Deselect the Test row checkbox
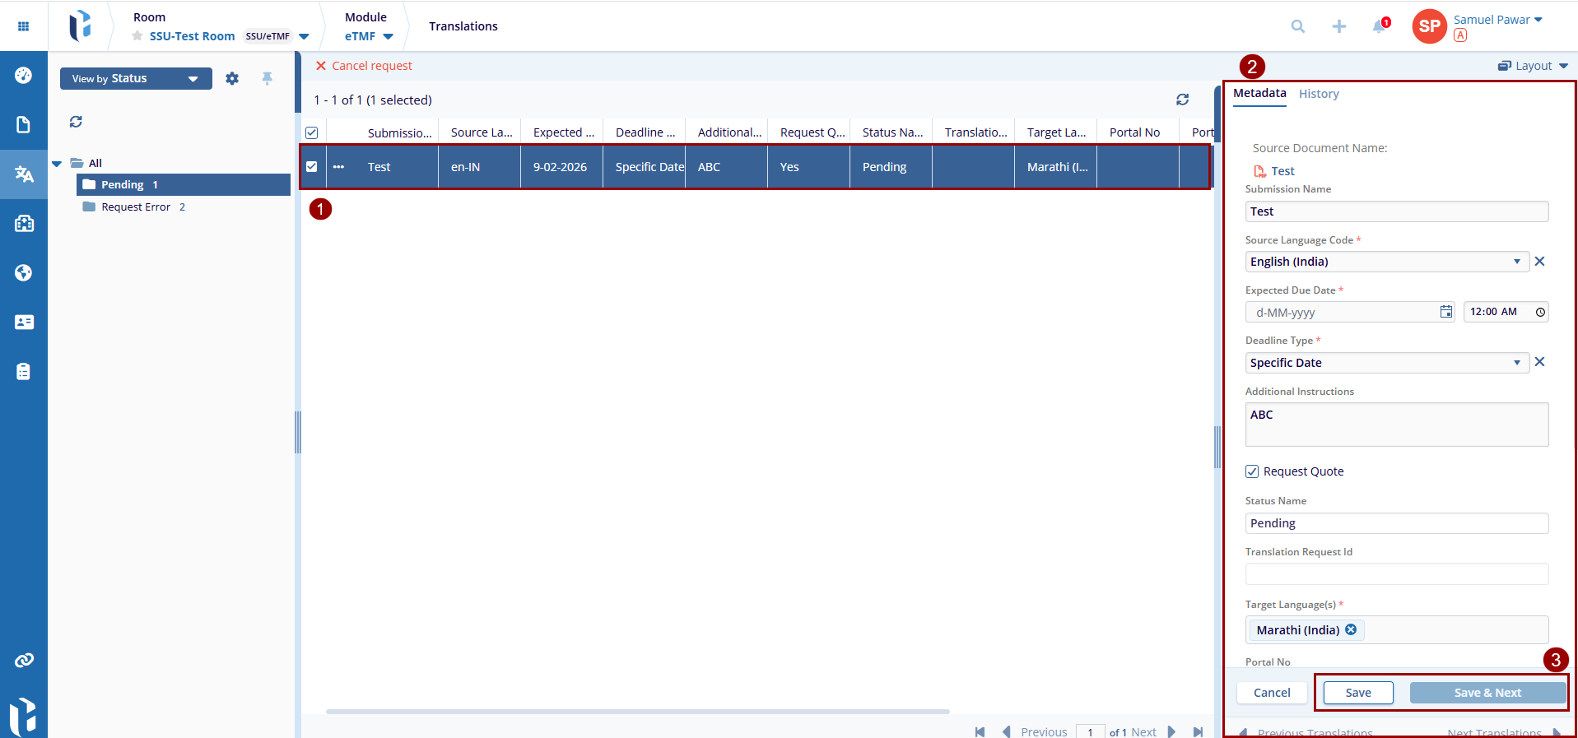The width and height of the screenshot is (1578, 738). pyautogui.click(x=312, y=167)
